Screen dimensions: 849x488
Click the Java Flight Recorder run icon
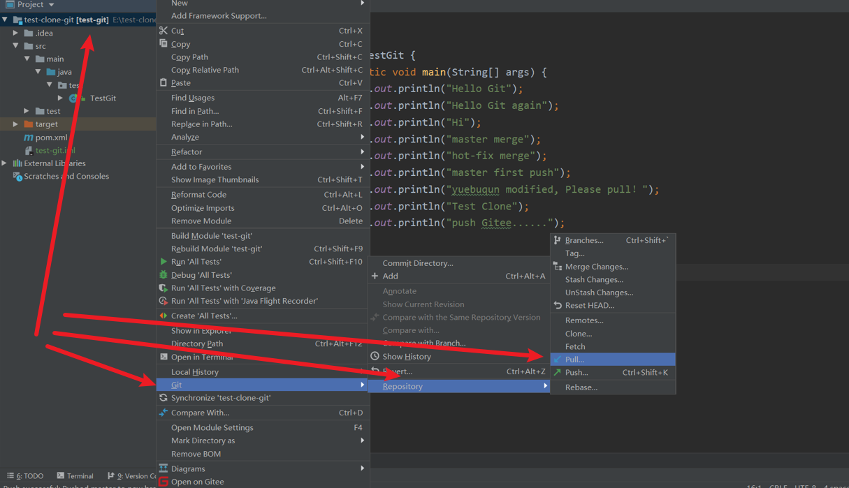164,301
